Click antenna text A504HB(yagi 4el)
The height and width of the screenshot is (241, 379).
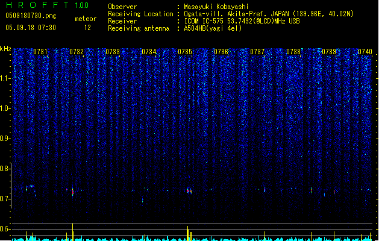point(213,28)
